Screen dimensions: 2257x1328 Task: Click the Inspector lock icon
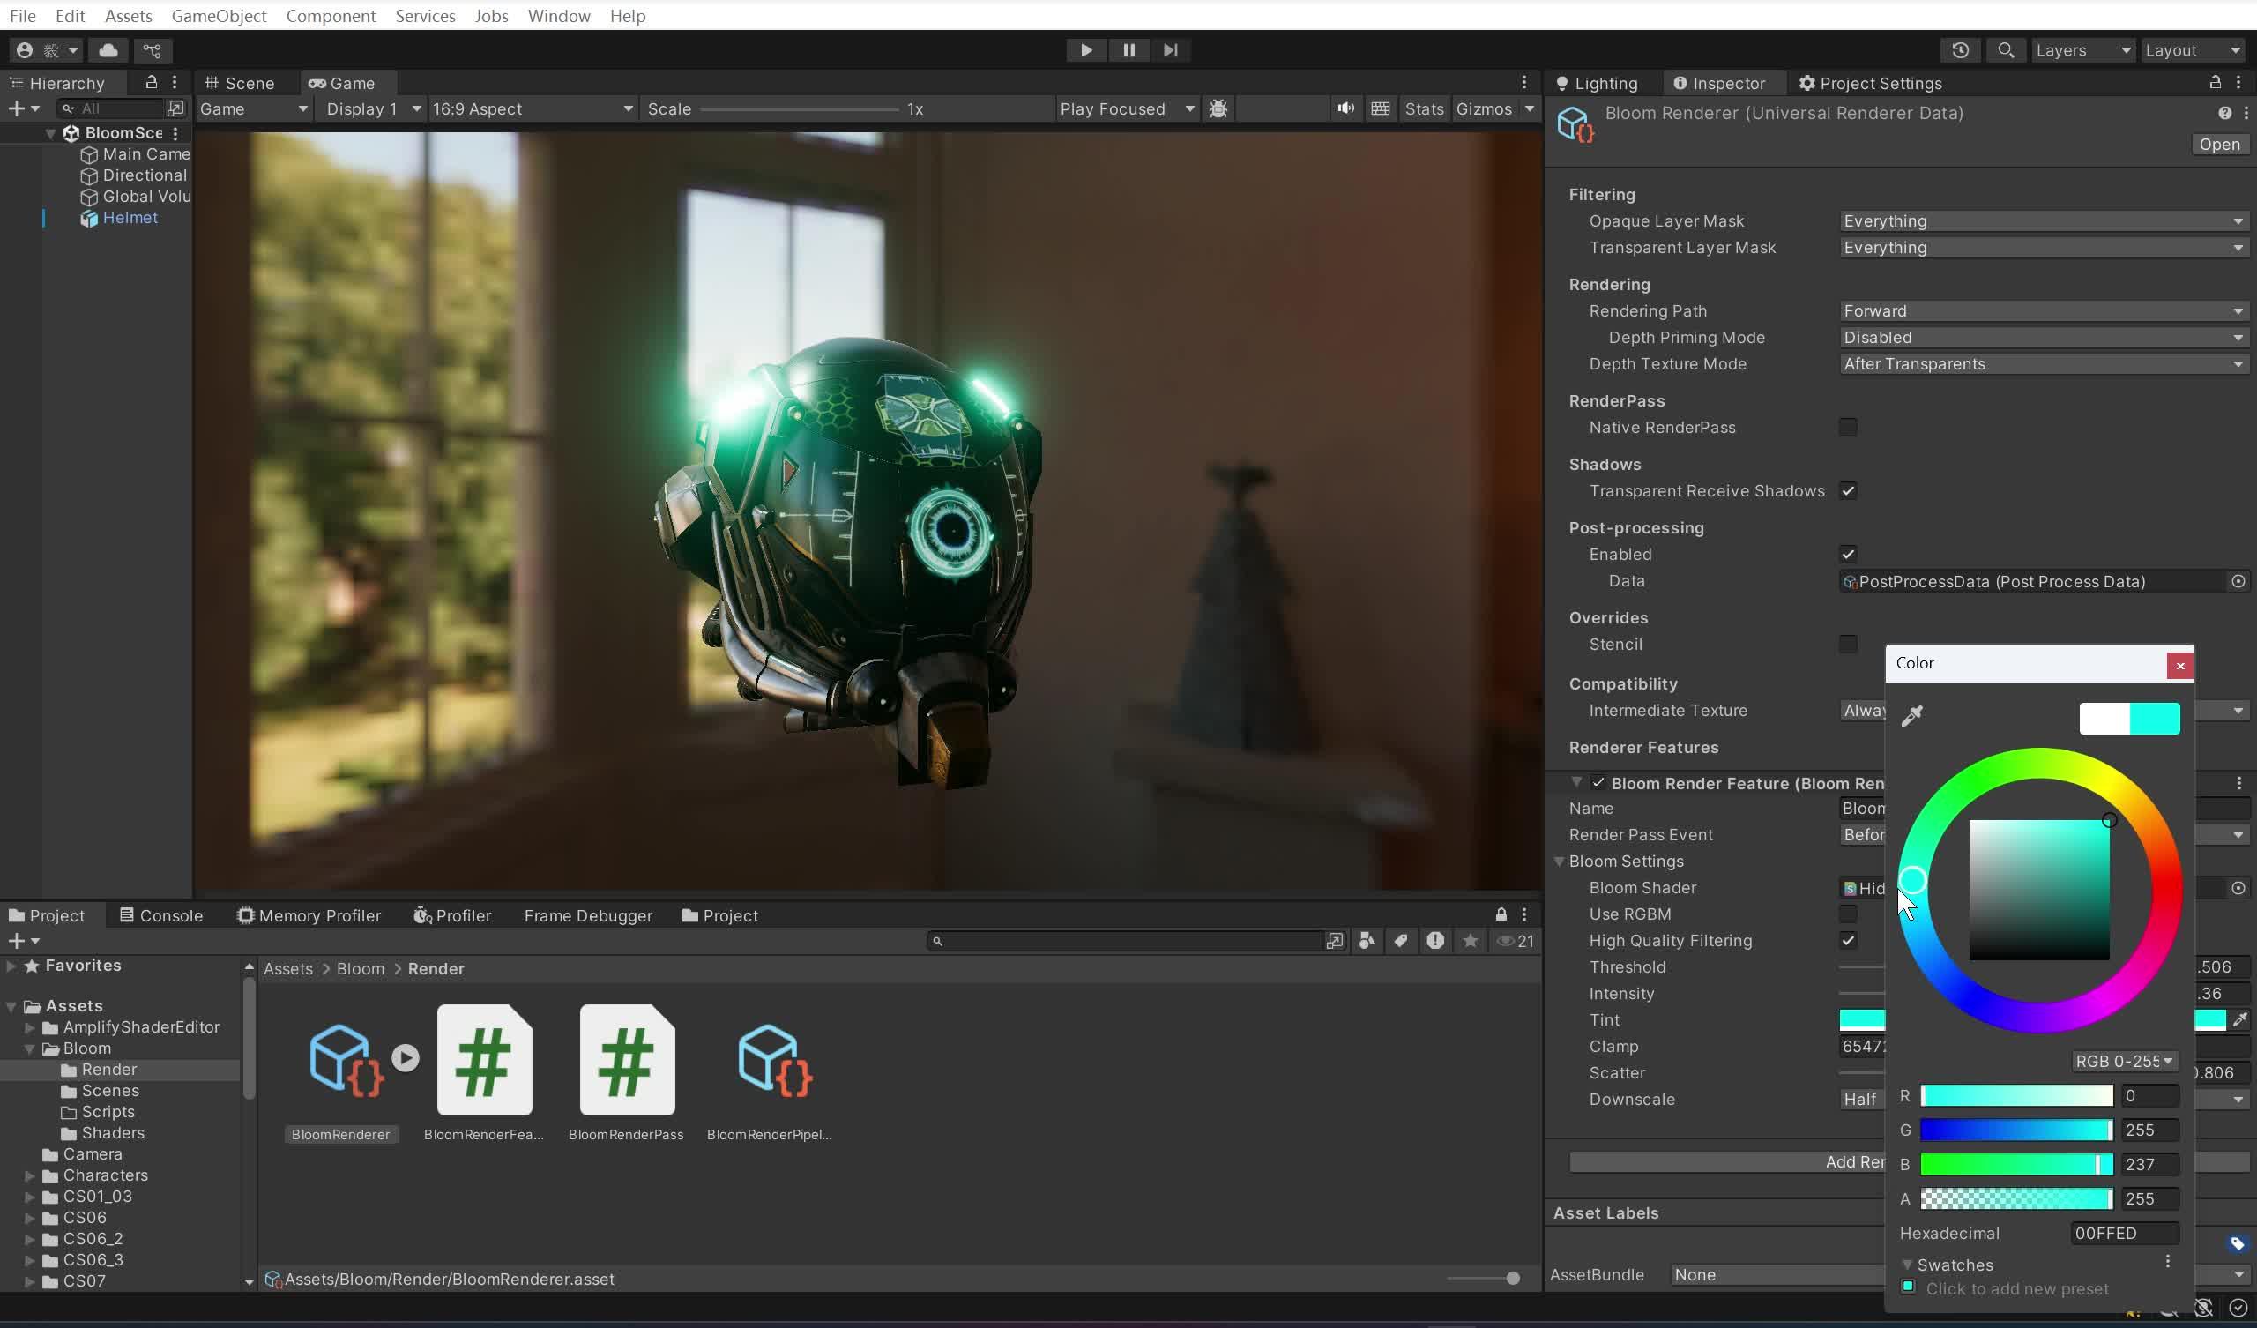pyautogui.click(x=2215, y=82)
